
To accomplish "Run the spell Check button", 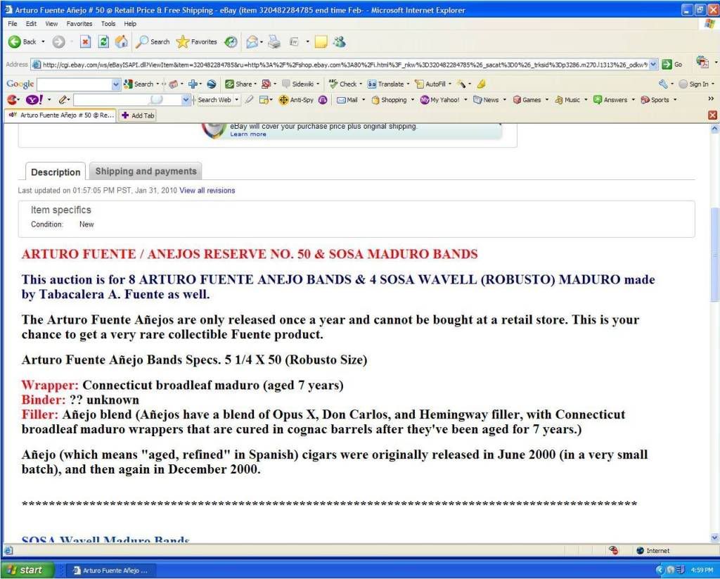I will 342,84.
